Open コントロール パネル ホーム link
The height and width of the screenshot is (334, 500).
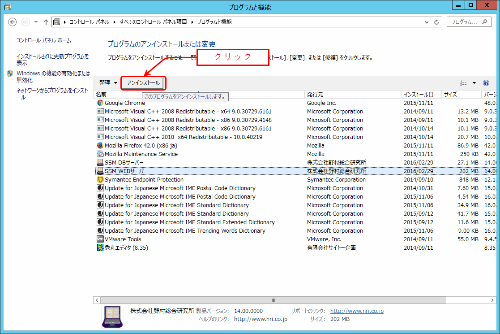tap(44, 40)
